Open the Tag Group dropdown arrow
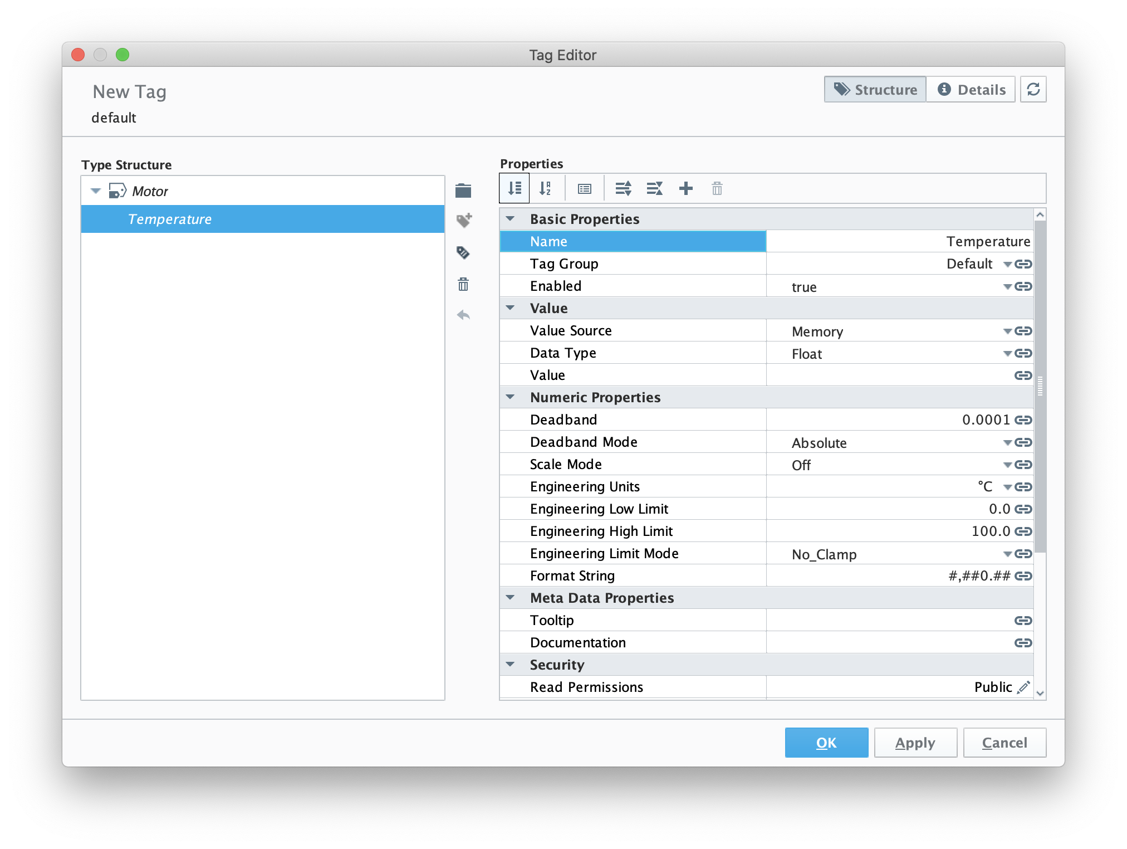 point(1007,264)
